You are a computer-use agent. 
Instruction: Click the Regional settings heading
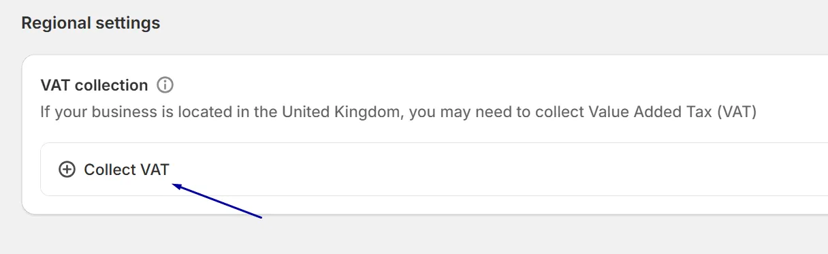(91, 23)
